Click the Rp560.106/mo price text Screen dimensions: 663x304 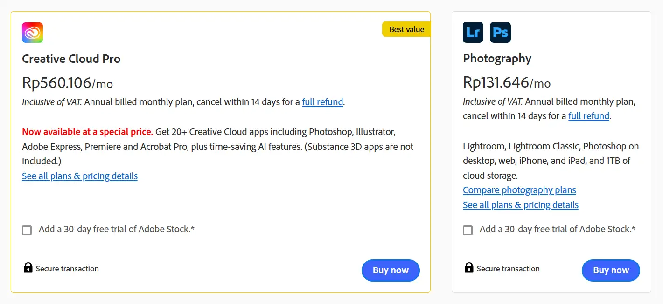pyautogui.click(x=67, y=83)
